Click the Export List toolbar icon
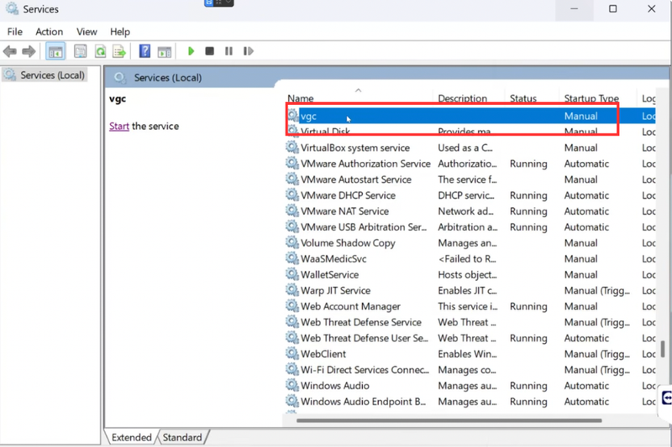This screenshot has width=672, height=447. point(119,51)
